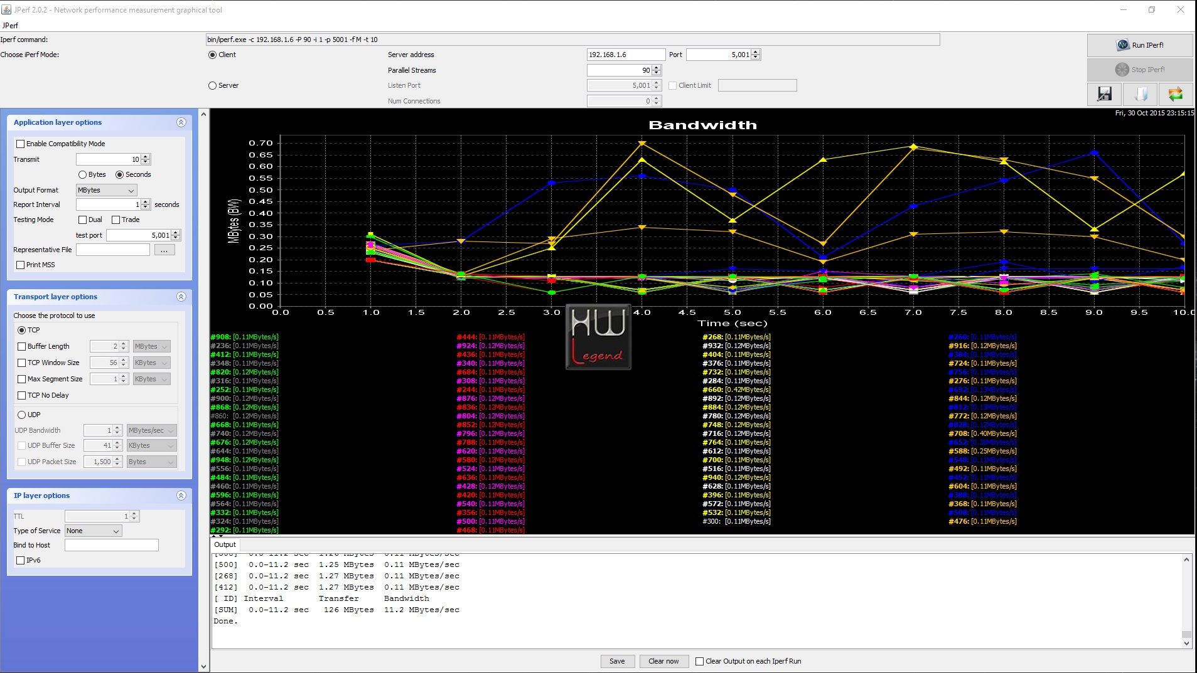Click the graph timestamp Fri, 30 Oct 2015
1197x673 pixels.
(1154, 113)
